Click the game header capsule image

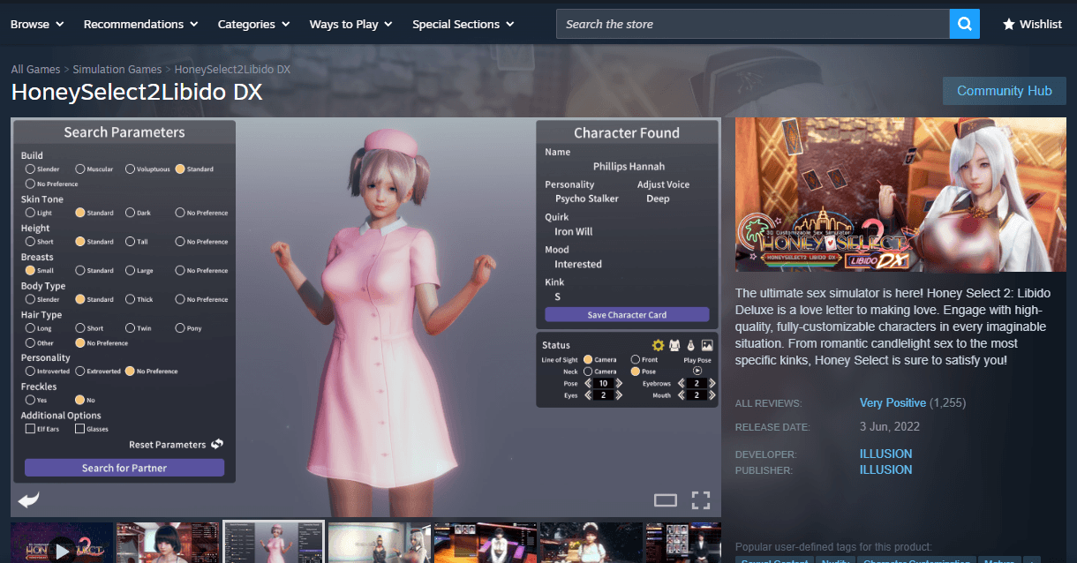pos(900,194)
